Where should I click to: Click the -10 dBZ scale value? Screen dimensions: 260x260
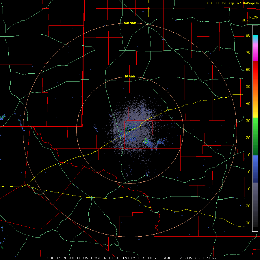pos(247,189)
